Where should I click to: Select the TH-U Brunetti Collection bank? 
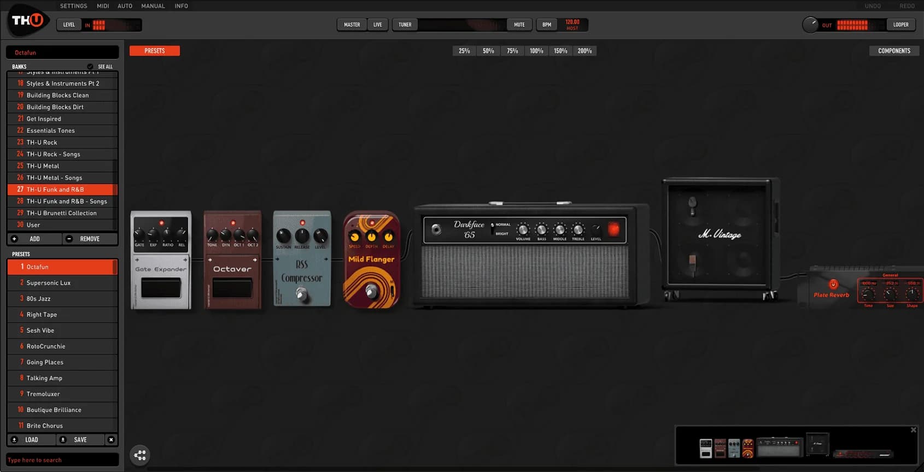coord(61,213)
